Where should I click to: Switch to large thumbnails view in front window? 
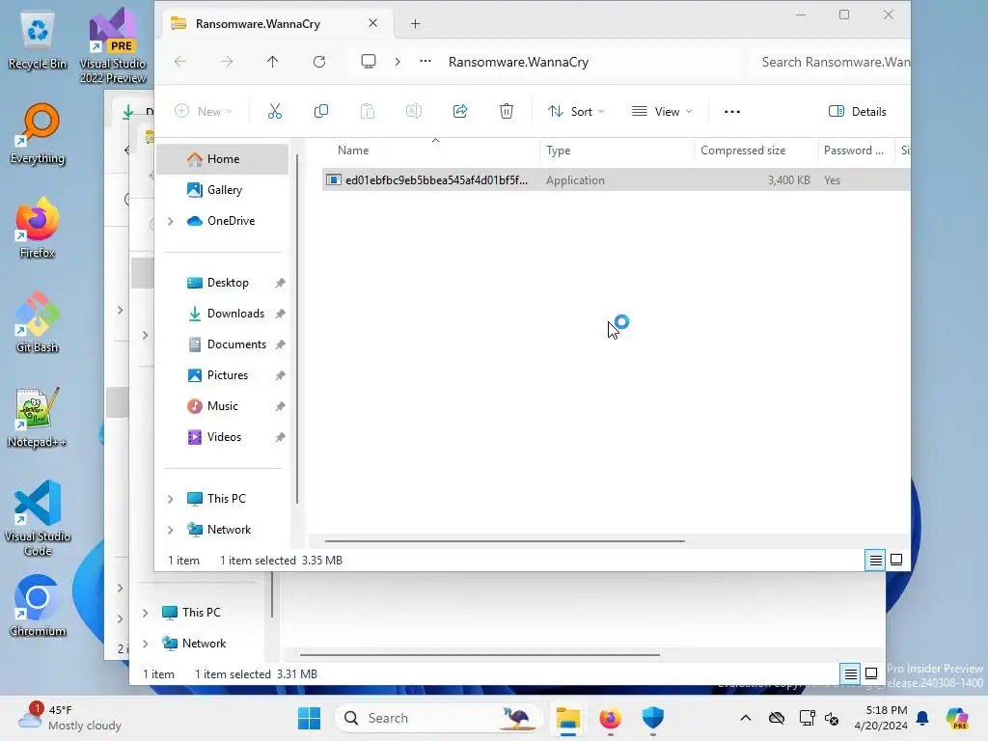(896, 560)
